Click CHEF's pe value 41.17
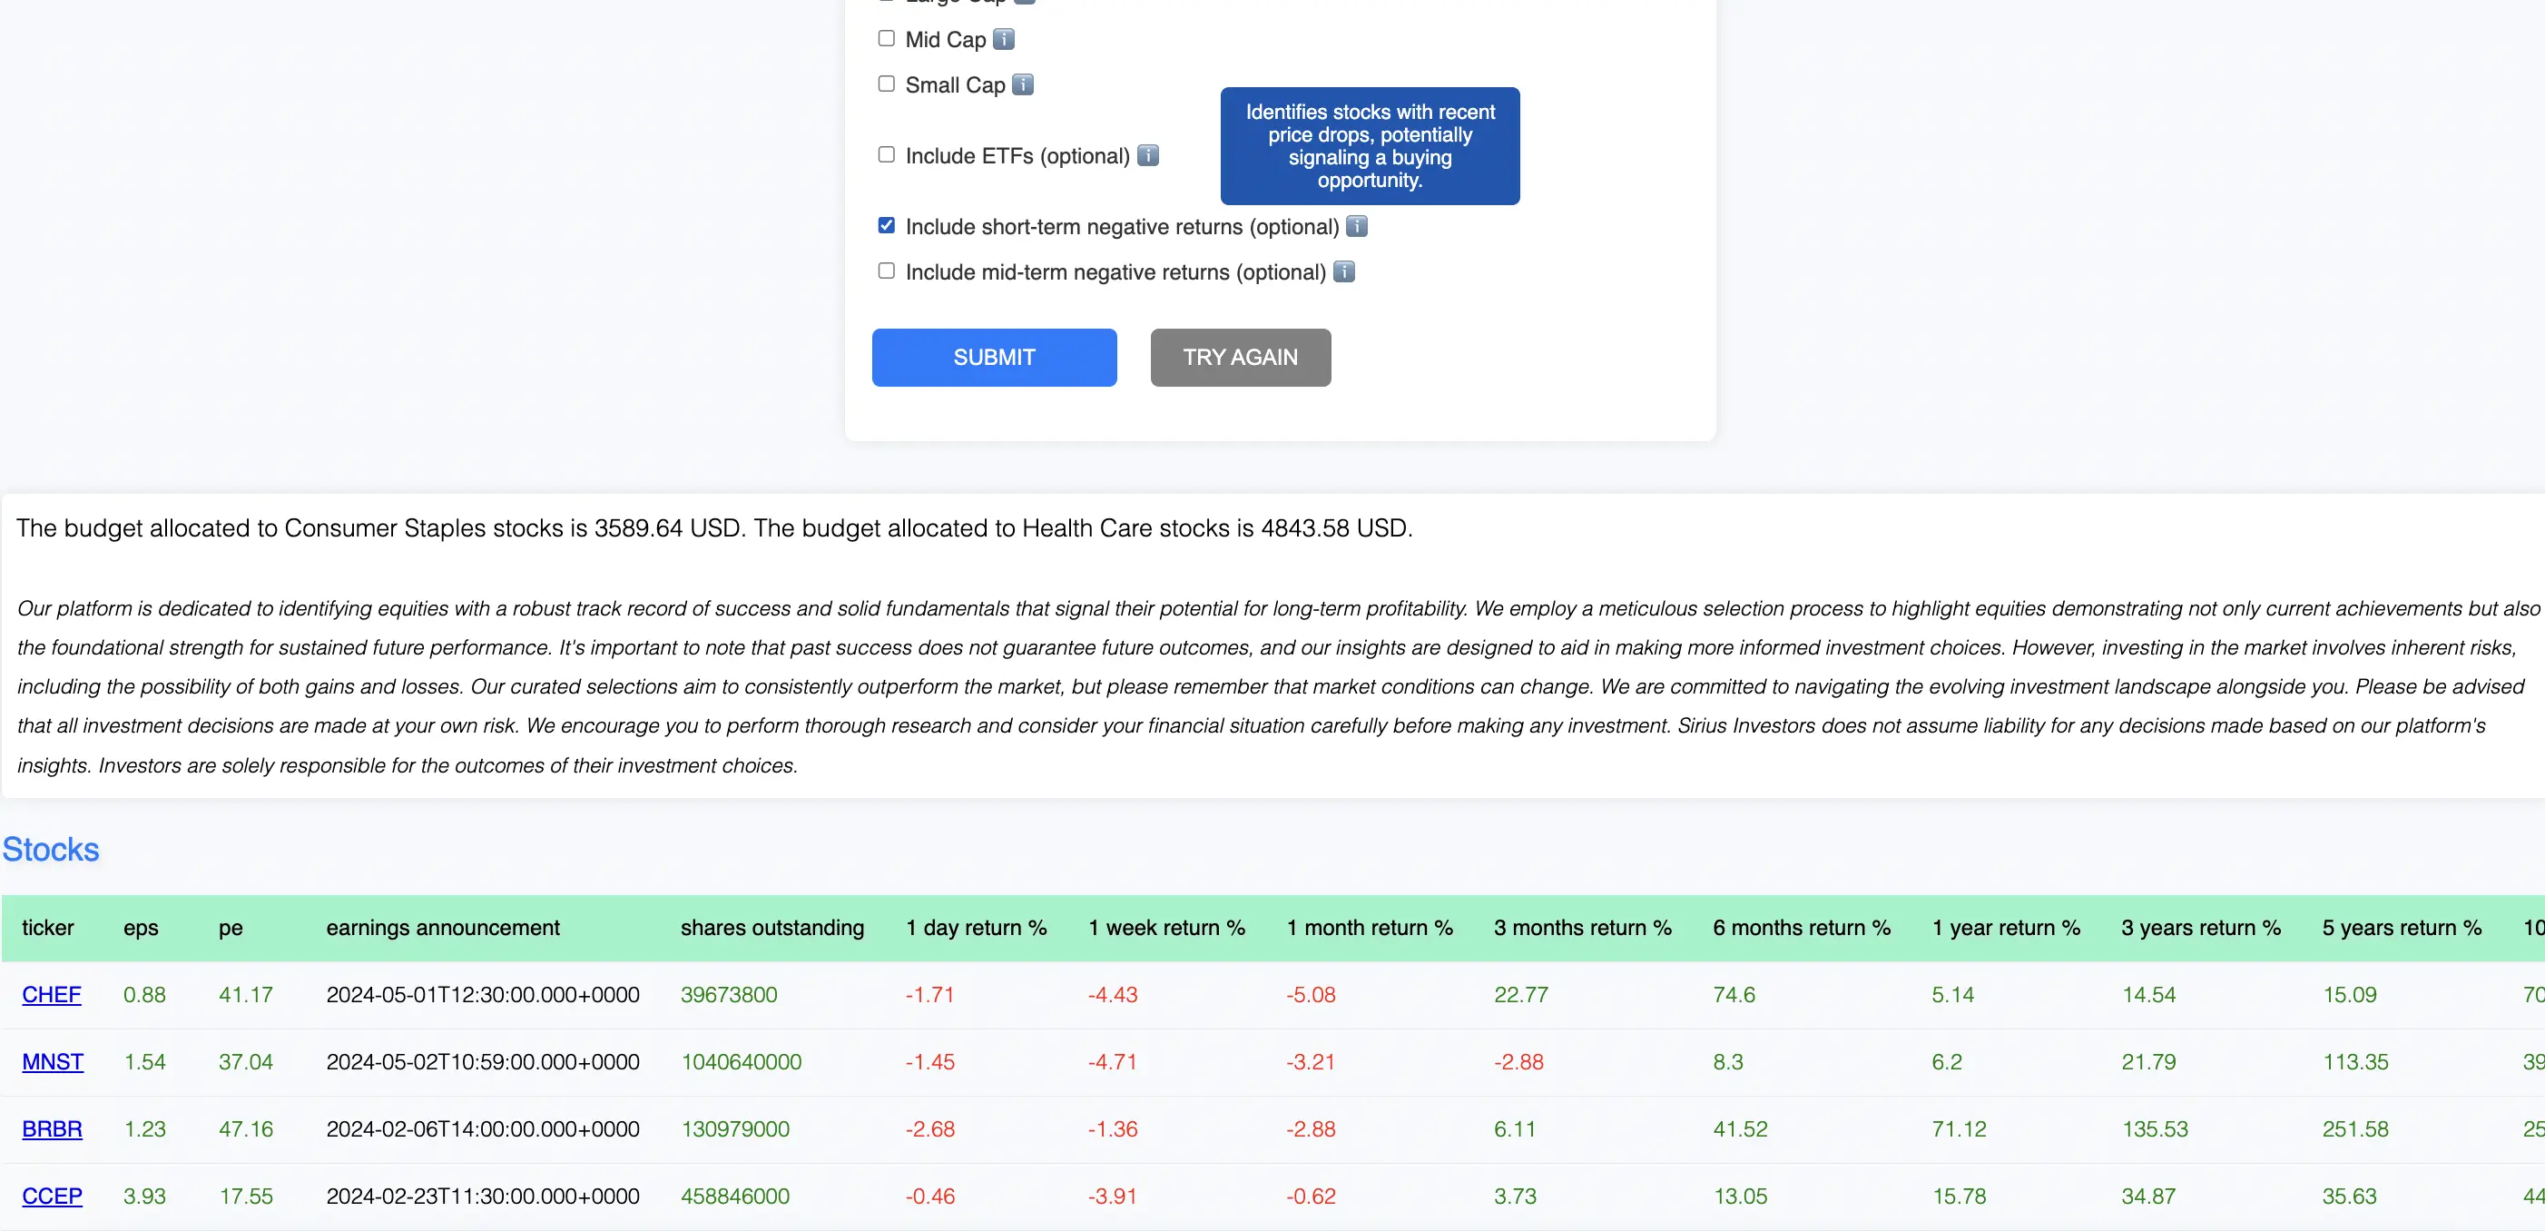The image size is (2545, 1231). [x=246, y=995]
